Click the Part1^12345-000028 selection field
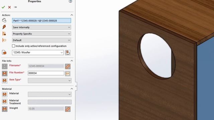This screenshot has height=120, width=214. [x=41, y=21]
